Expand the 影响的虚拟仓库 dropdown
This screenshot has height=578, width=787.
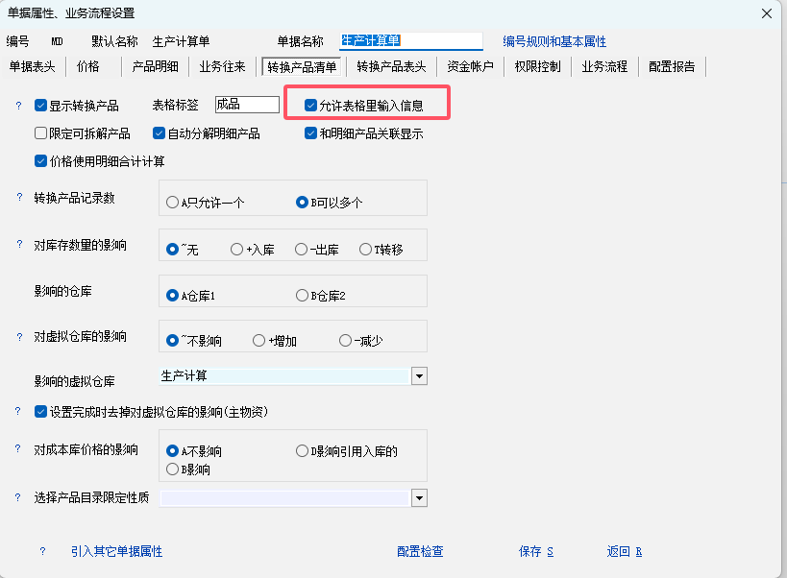click(x=419, y=376)
